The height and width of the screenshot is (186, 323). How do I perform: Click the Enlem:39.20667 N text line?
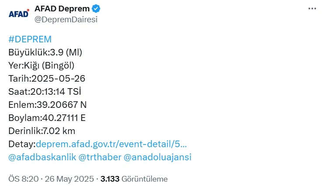[x=48, y=105]
